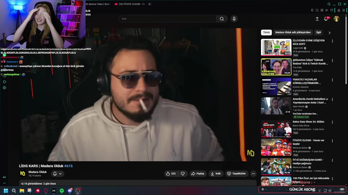Click the Opera tab search magnifier
The height and width of the screenshot is (195, 348).
pos(329,4)
